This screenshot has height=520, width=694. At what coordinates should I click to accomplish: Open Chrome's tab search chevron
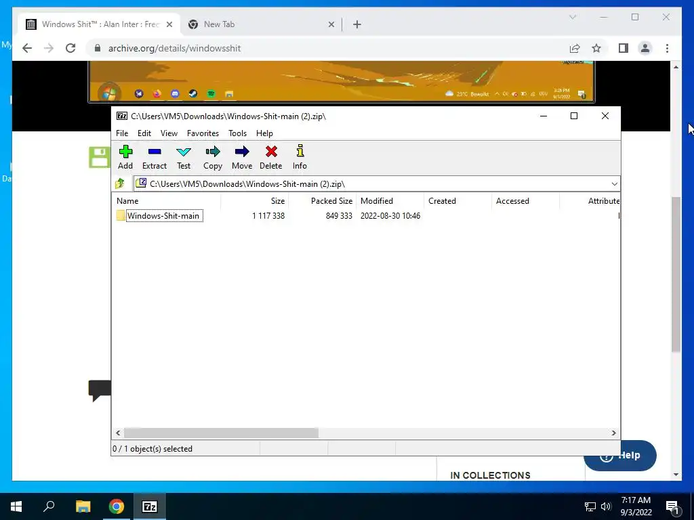[572, 17]
